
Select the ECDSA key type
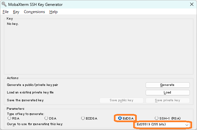89,118
